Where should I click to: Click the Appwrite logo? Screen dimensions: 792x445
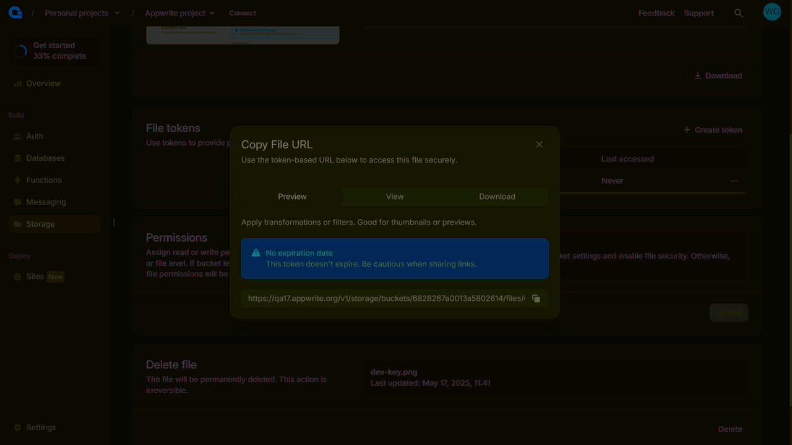point(15,12)
